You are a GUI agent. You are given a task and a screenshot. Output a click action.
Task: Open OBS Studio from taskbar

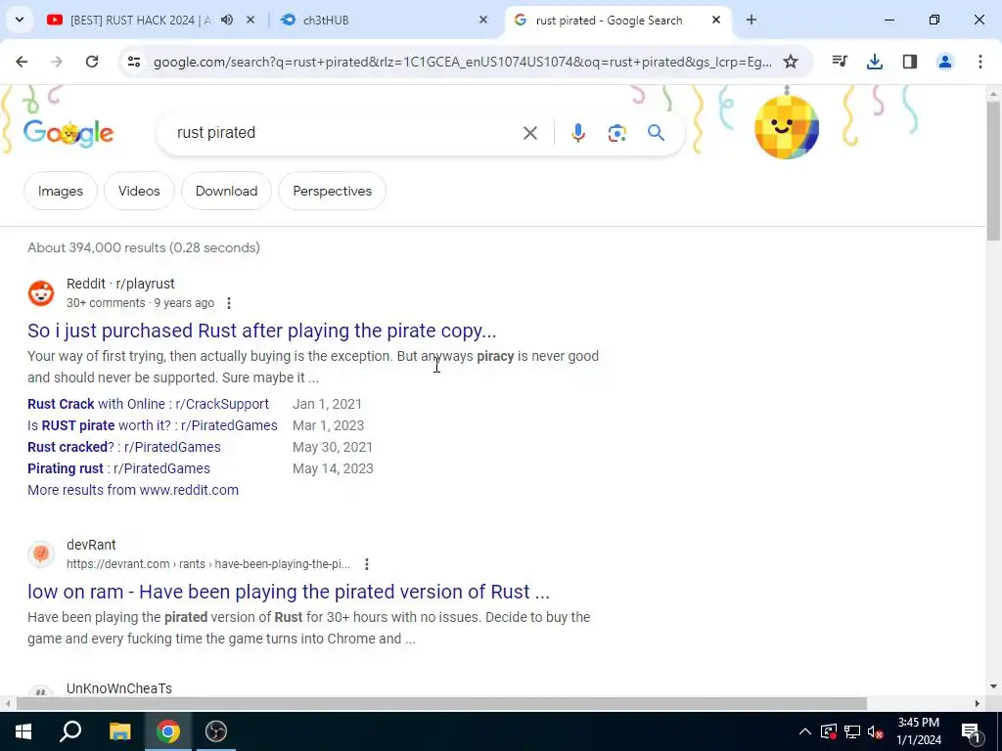[216, 731]
